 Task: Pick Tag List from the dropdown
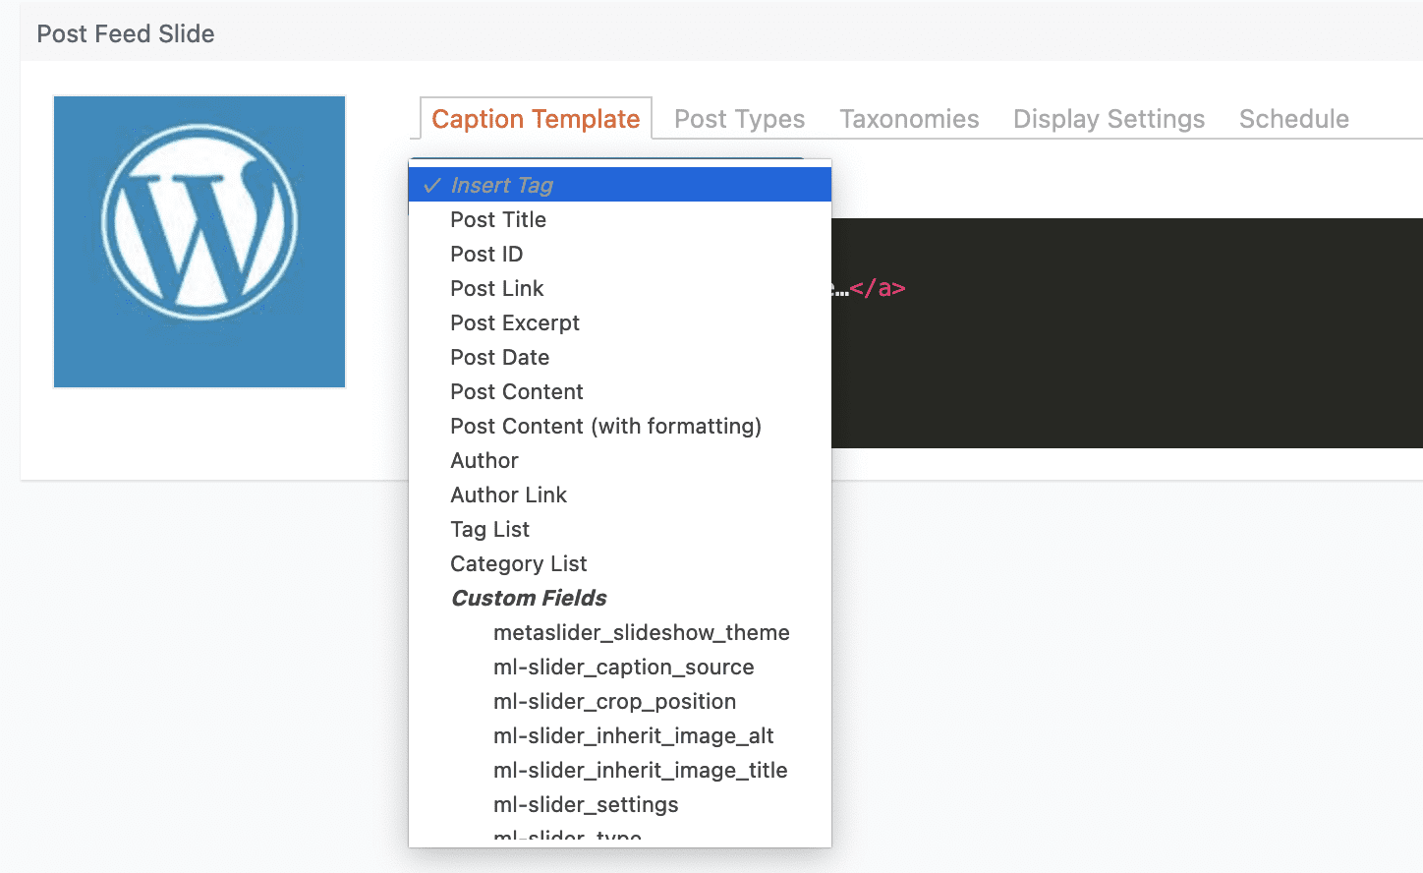click(490, 529)
